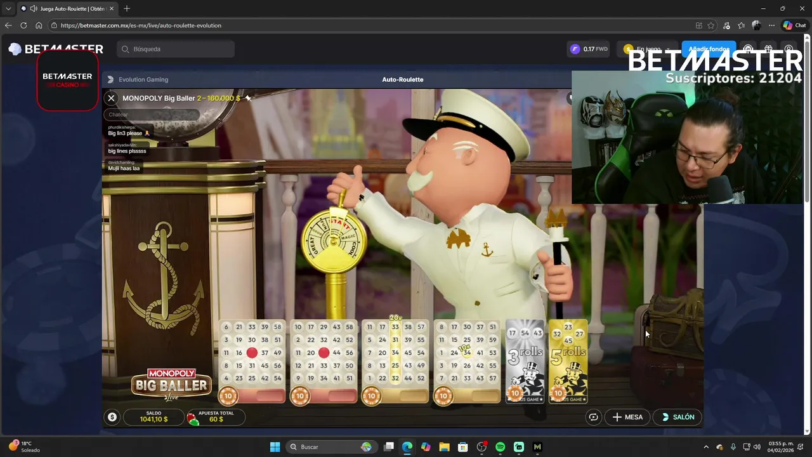Open the browser tab list dropdown arrow
This screenshot has width=812, height=457.
point(8,9)
